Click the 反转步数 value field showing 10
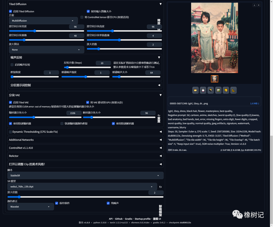273x227 pixels. [x=103, y=63]
